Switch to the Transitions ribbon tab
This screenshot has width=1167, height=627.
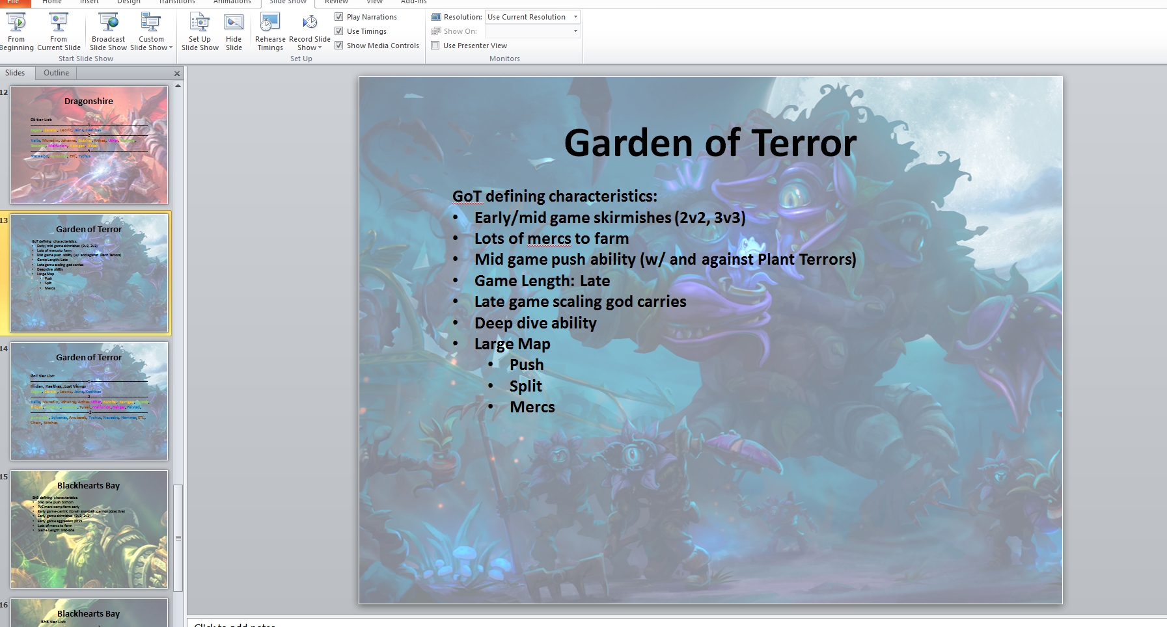(176, 3)
